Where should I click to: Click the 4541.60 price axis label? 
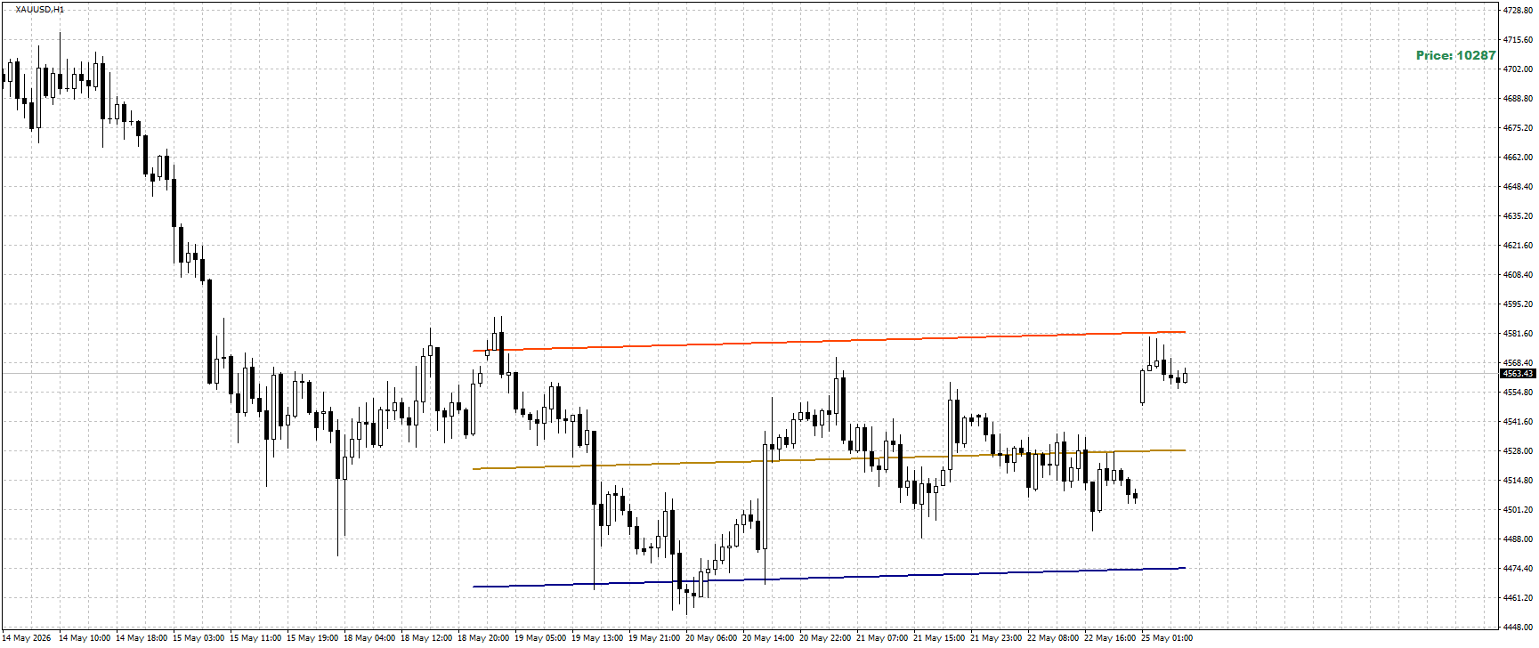coord(1517,422)
